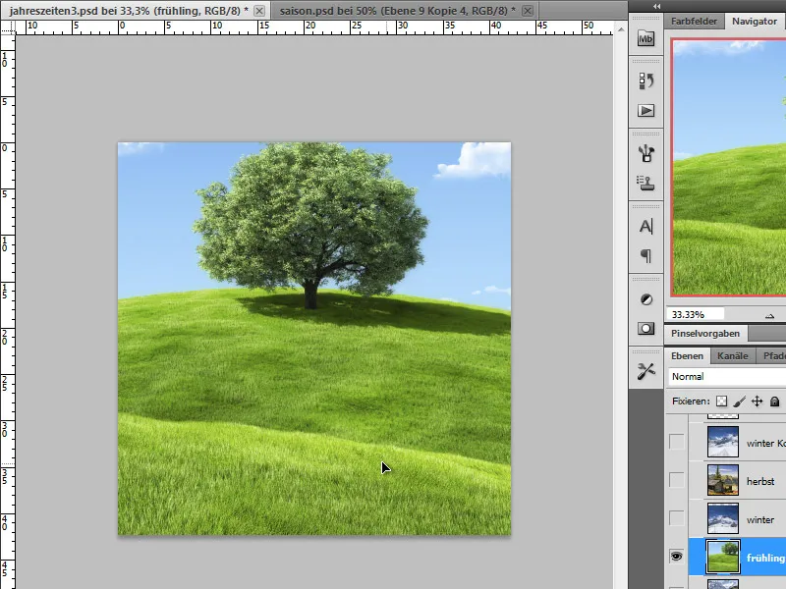This screenshot has width=786, height=589.
Task: Open the Adjustments panel half-circle icon
Action: (646, 299)
